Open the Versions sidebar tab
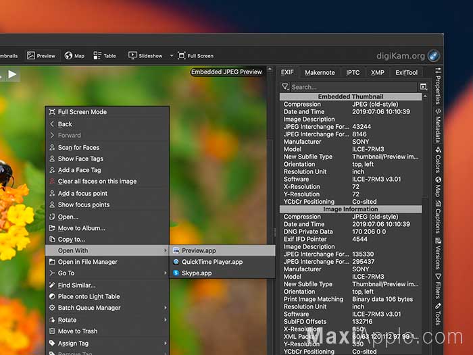The width and height of the screenshot is (473, 355). pyautogui.click(x=438, y=254)
